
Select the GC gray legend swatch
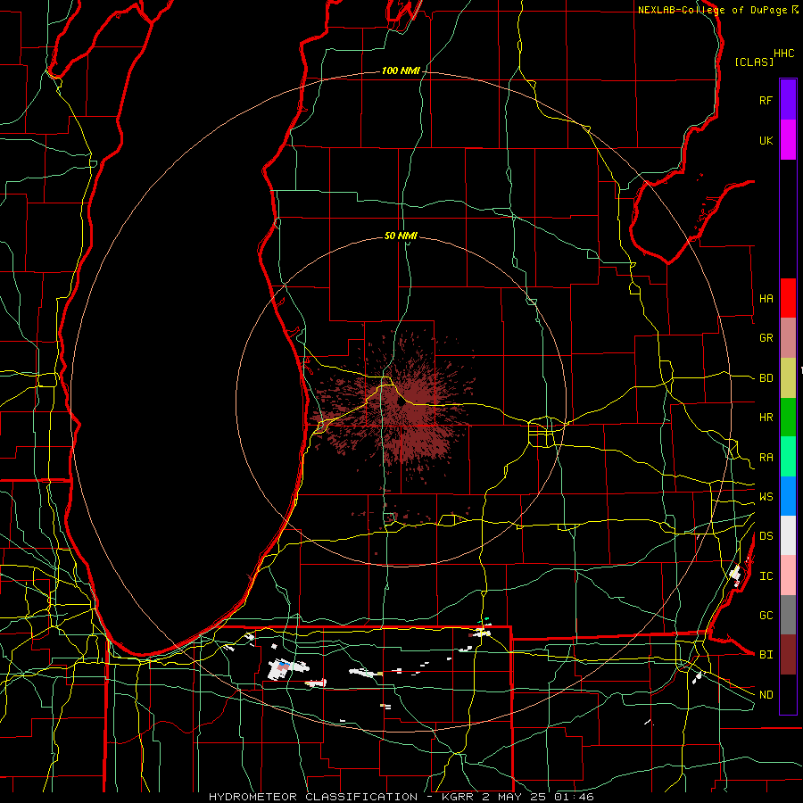pos(788,615)
